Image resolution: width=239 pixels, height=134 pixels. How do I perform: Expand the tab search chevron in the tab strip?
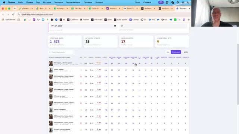[15, 9]
